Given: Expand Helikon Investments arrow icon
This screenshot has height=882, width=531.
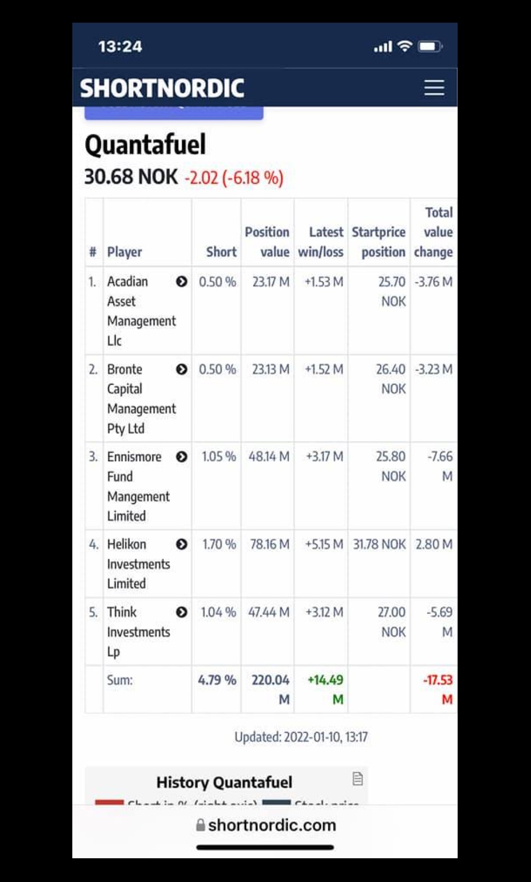Looking at the screenshot, I should [182, 544].
